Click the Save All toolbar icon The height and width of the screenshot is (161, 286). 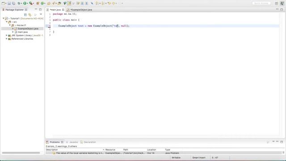(14, 3)
